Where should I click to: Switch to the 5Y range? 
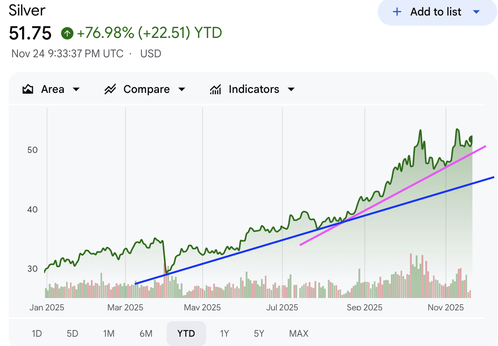pos(259,333)
